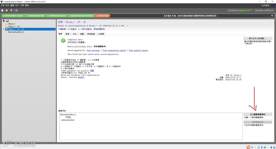Click the 'extra precision' text in the list
The height and width of the screenshot is (149, 276).
68,120
